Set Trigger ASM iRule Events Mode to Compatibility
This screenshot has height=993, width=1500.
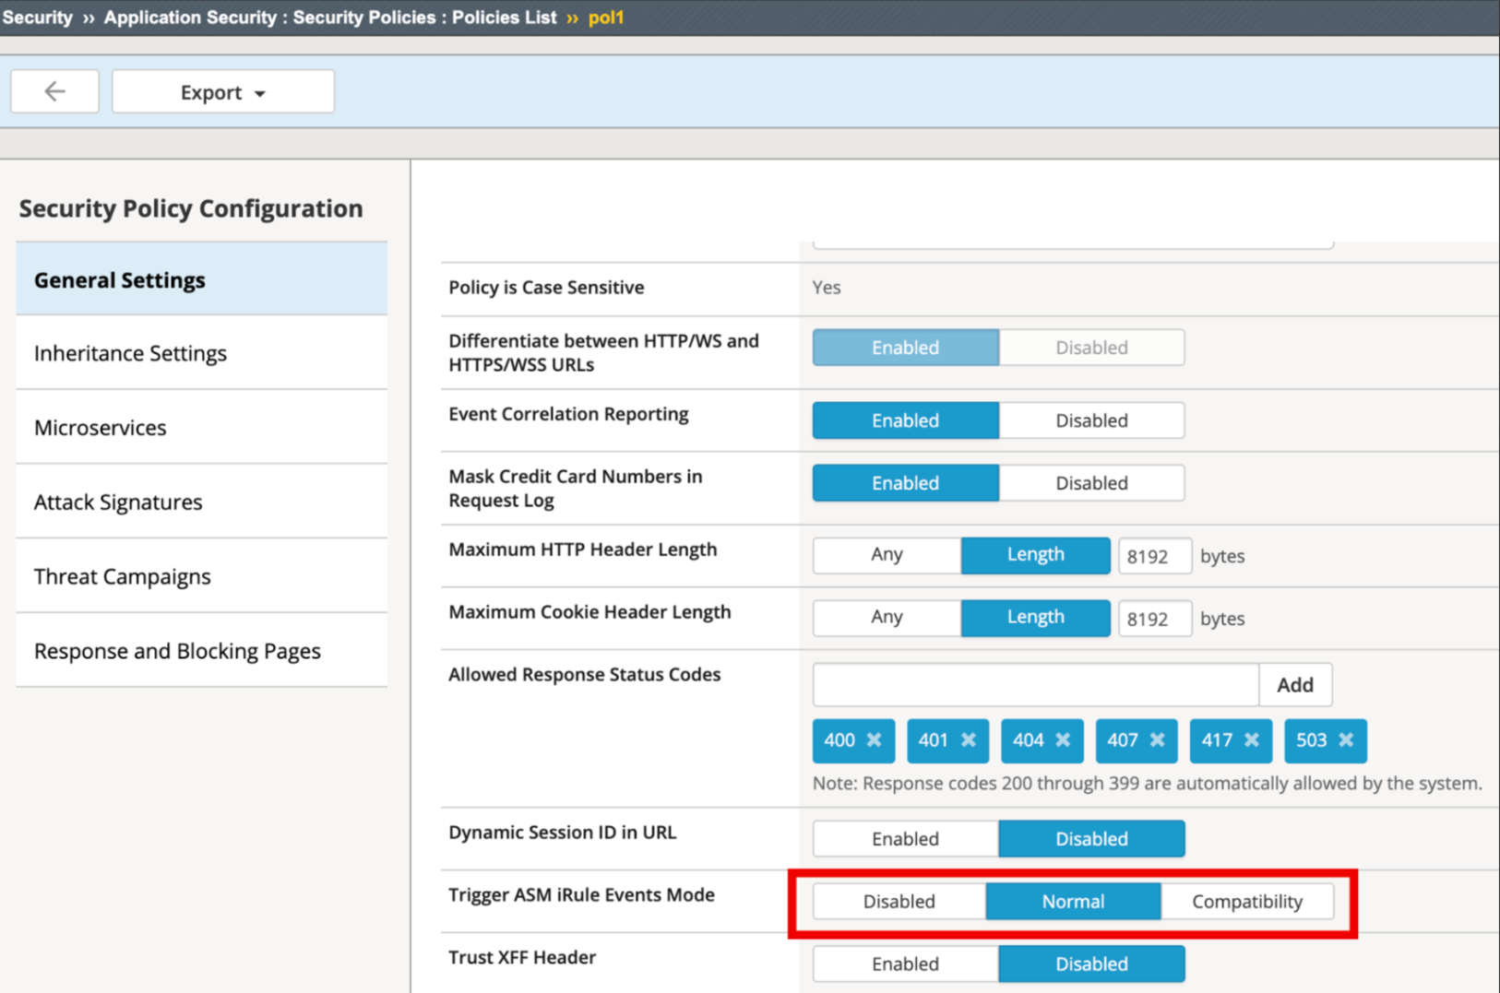(x=1247, y=901)
